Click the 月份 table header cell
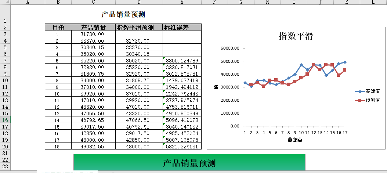This screenshot has height=173, width=387. coord(58,28)
